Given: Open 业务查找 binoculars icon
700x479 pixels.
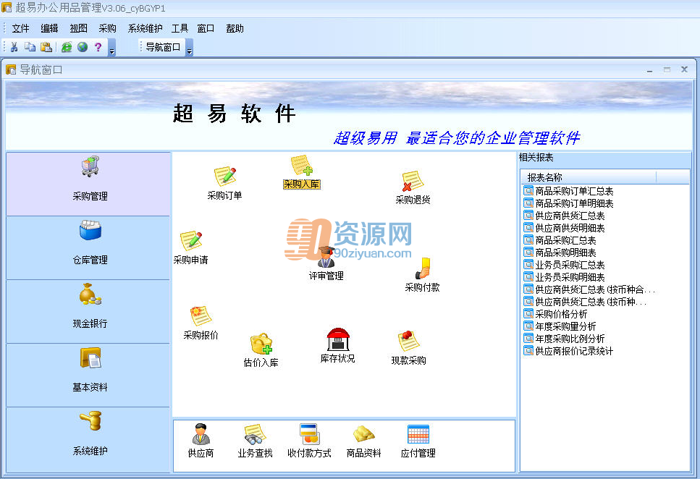Looking at the screenshot, I should tap(255, 434).
